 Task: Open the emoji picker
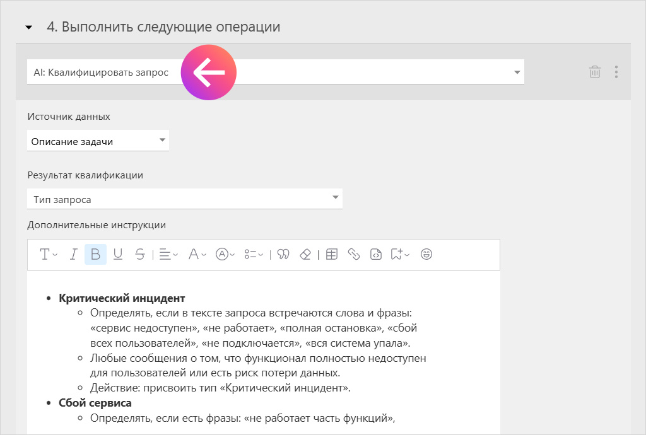(x=426, y=254)
